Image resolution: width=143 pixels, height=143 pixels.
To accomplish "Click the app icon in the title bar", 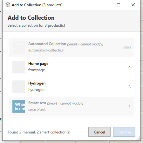I will click(8, 5).
